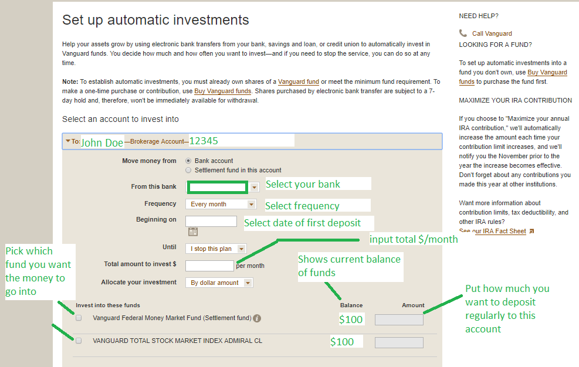The image size is (579, 367).
Task: Open the Frequency Every month dropdown
Action: point(221,204)
